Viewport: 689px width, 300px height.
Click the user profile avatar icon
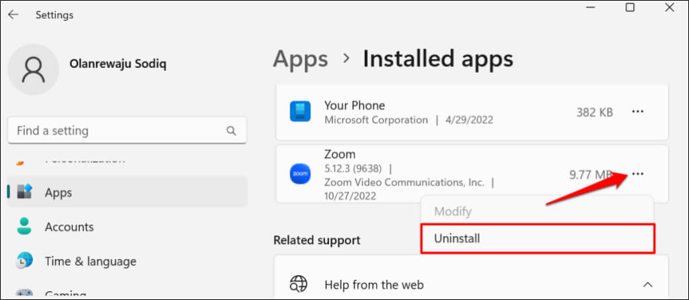(x=33, y=69)
